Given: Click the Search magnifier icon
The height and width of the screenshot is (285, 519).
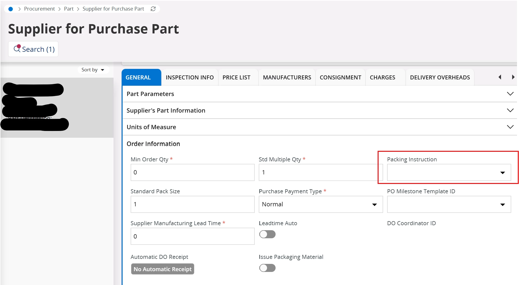Looking at the screenshot, I should (x=17, y=49).
